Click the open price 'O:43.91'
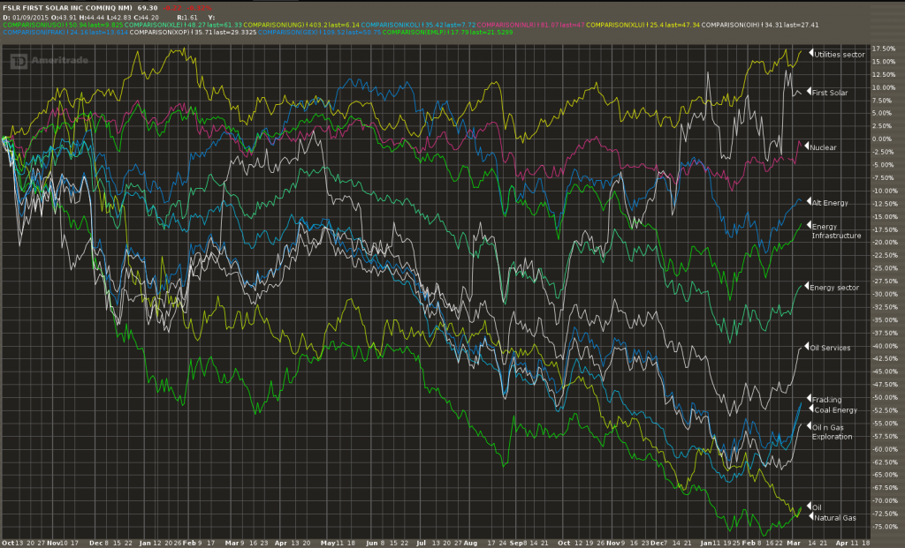 (x=64, y=18)
